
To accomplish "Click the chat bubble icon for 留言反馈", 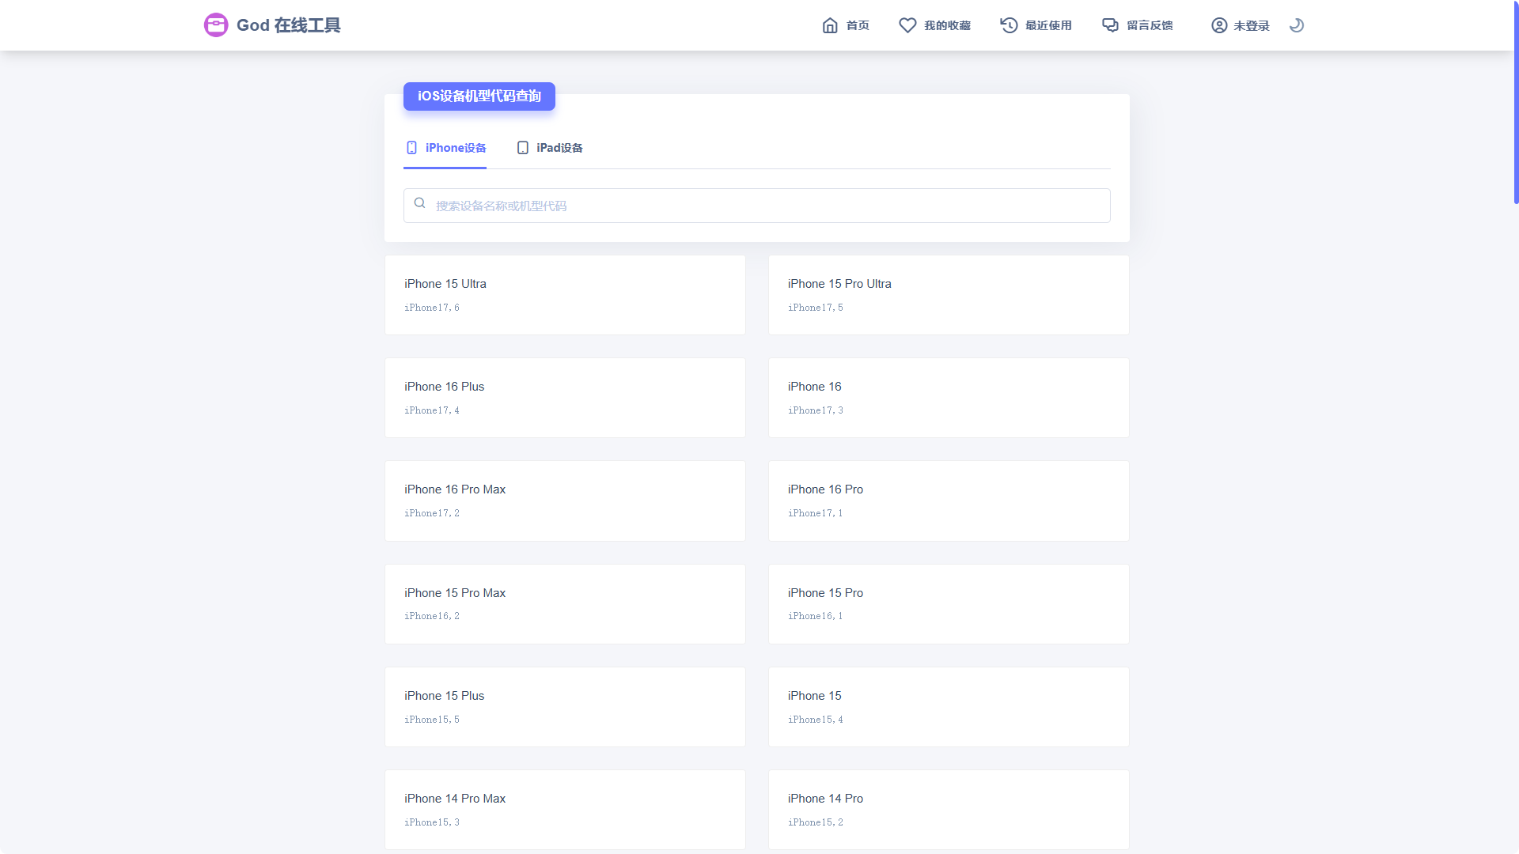I will point(1111,25).
